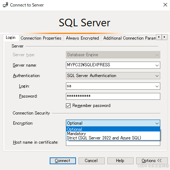Viewport: 170px width, 170px height.
Task: Click the Encryption label
Action: pos(23,123)
